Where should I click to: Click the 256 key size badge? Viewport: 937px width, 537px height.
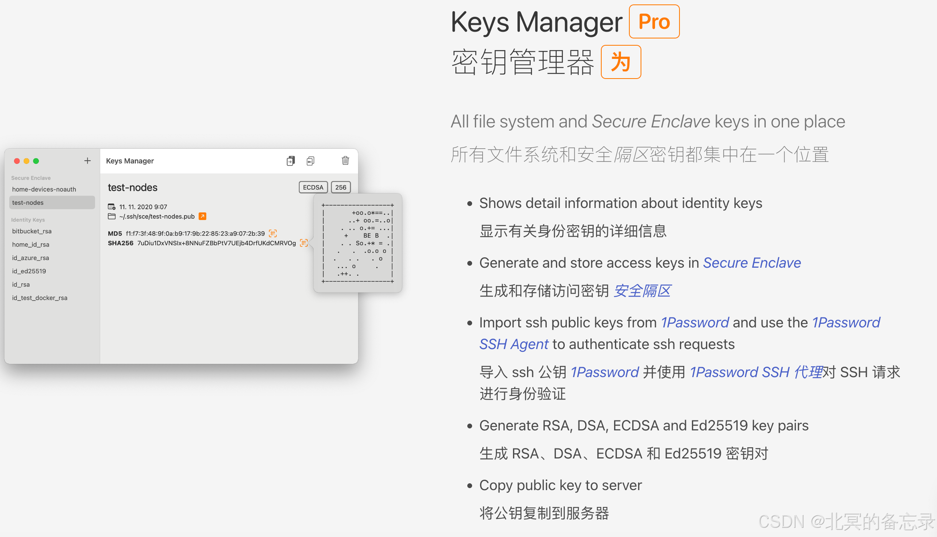341,187
